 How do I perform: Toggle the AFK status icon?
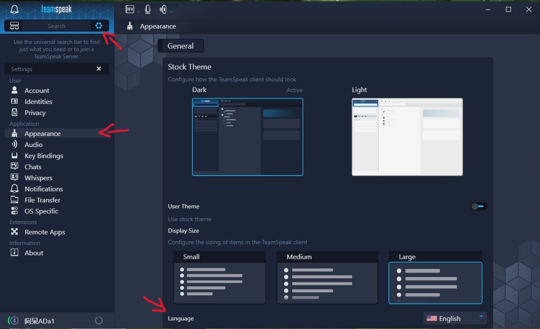[x=130, y=9]
